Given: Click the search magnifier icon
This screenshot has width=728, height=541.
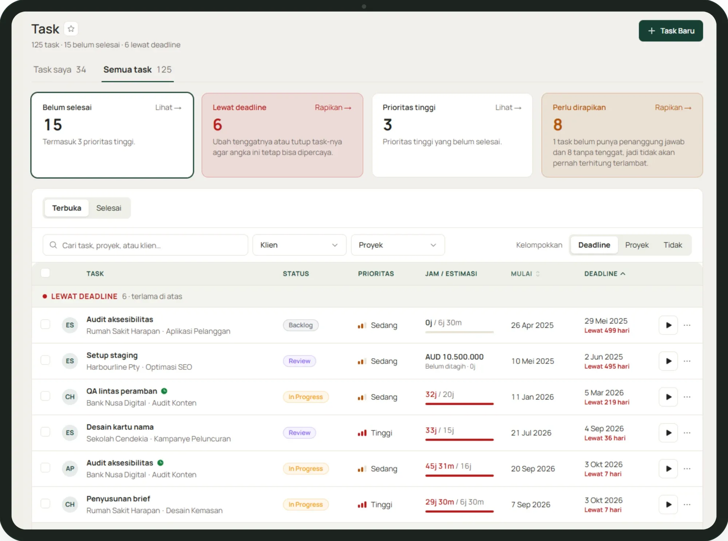Looking at the screenshot, I should [x=53, y=245].
